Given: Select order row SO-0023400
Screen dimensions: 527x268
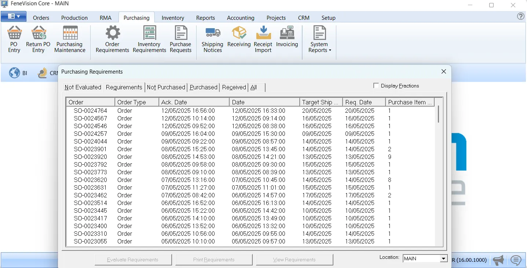Looking at the screenshot, I should [x=250, y=226].
